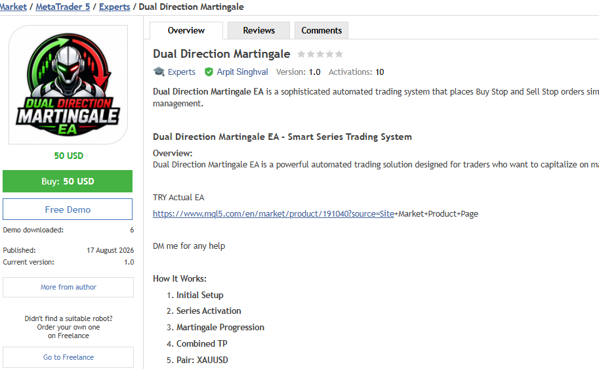Open More from author
This screenshot has height=369, width=599.
click(x=68, y=287)
